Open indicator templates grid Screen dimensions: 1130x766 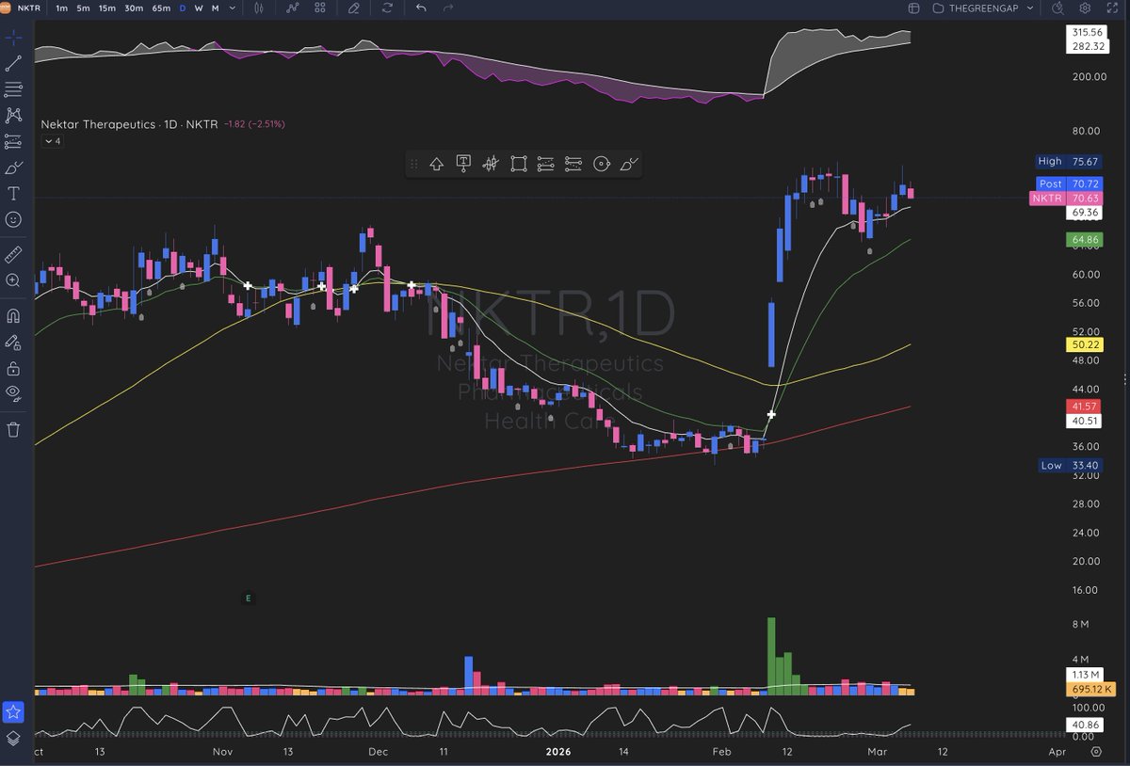point(320,8)
